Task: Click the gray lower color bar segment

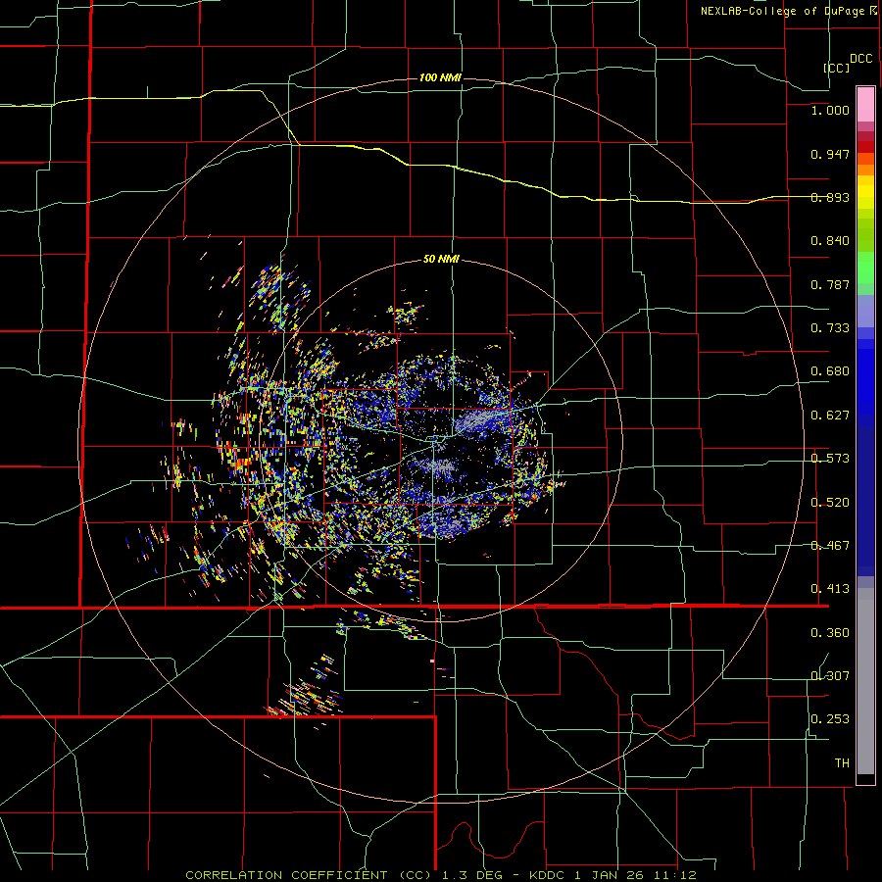Action: pos(865,681)
